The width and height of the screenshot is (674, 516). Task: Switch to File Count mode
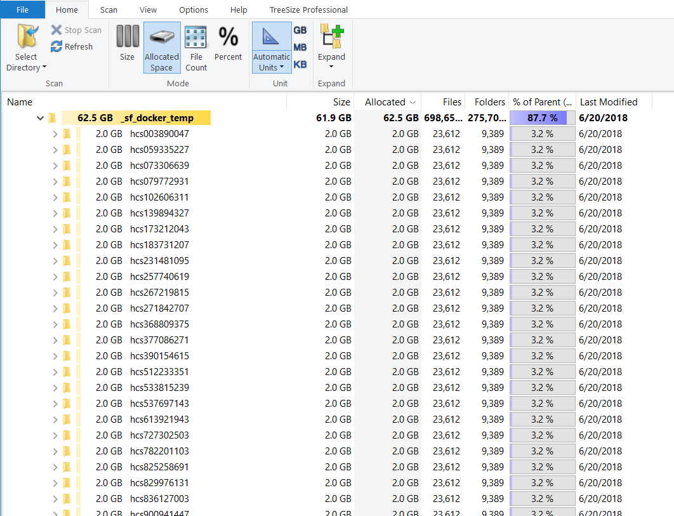coord(196,39)
